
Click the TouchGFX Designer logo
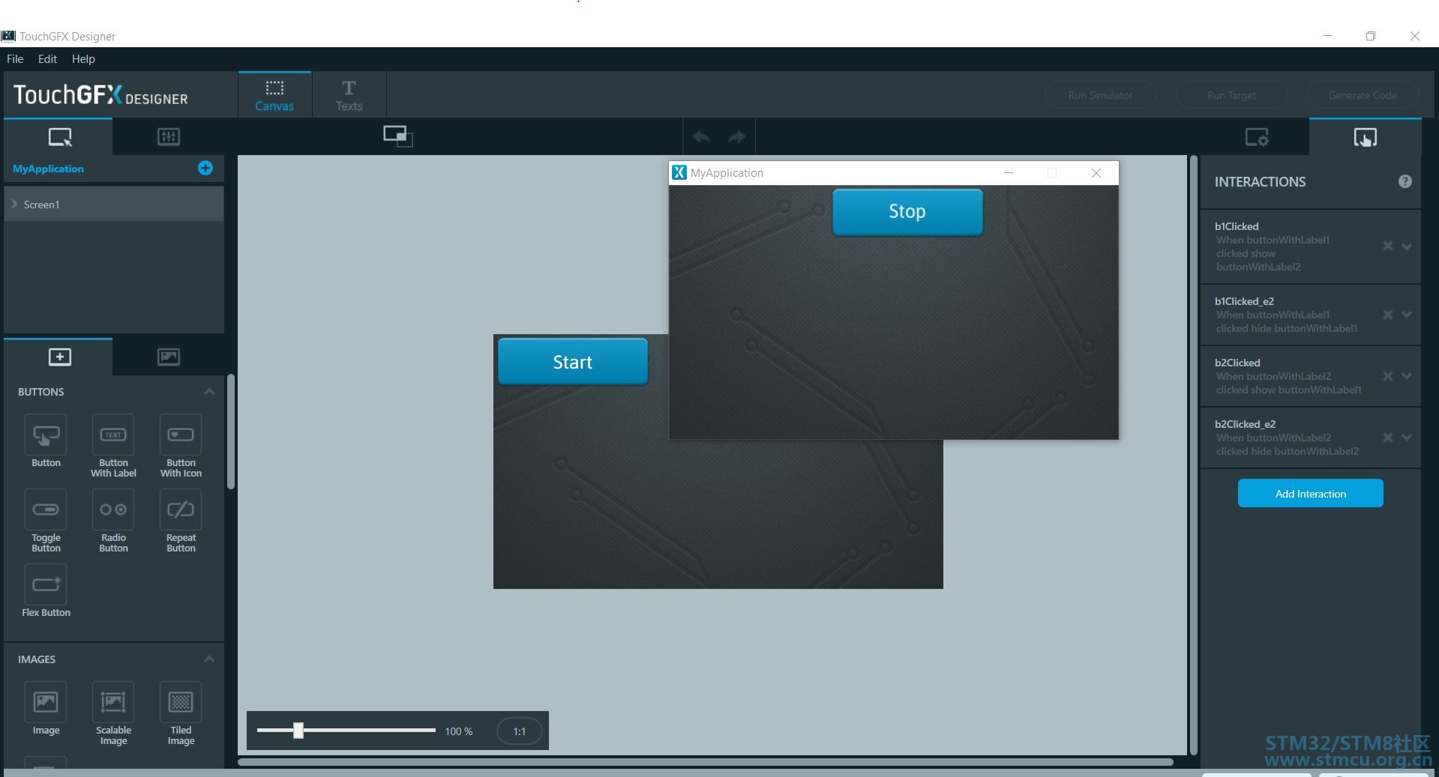[100, 95]
